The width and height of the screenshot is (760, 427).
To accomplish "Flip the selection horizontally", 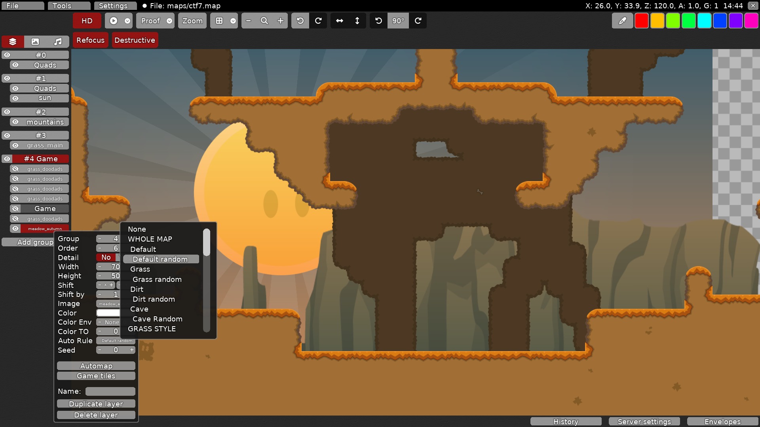I will [x=340, y=21].
